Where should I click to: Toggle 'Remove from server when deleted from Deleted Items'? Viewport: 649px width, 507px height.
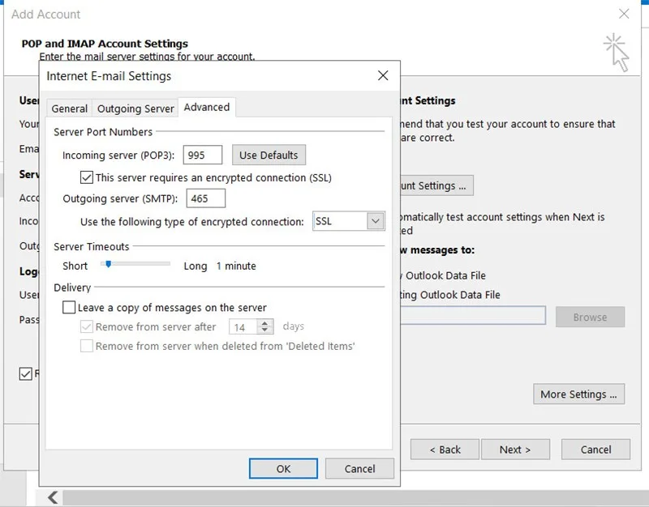tap(87, 346)
